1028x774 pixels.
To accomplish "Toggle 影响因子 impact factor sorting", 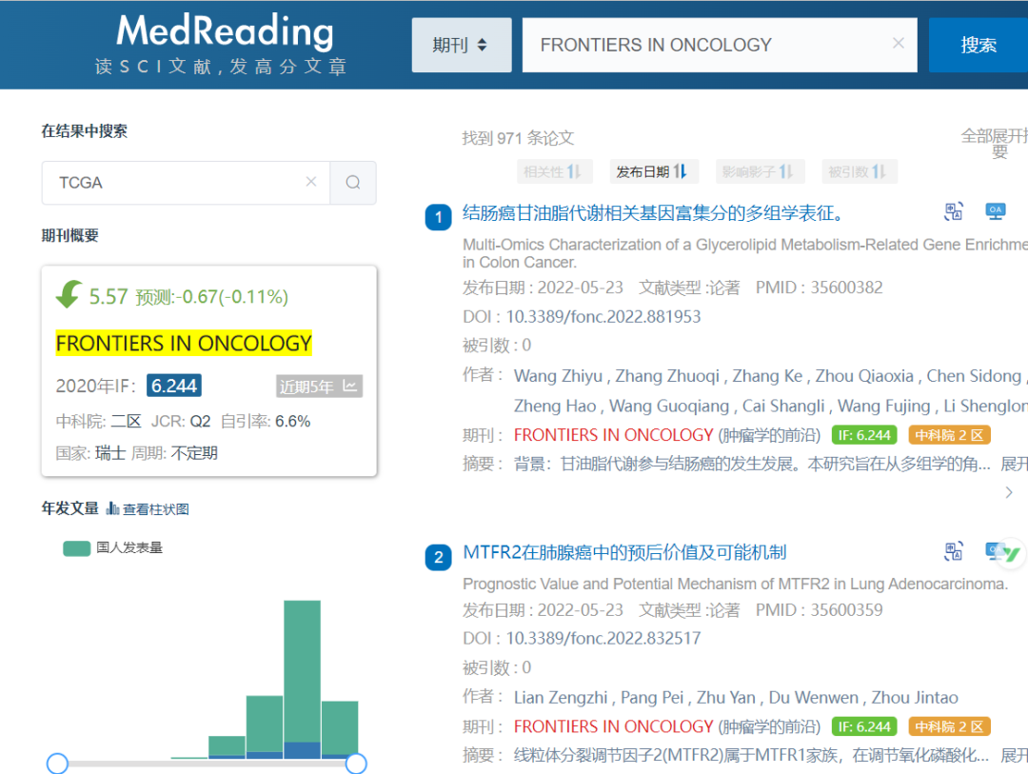I will point(760,171).
